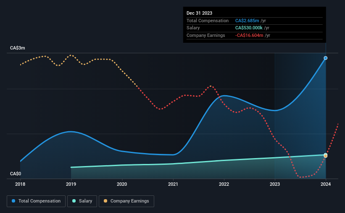Click the 2020 x-axis label

pyautogui.click(x=122, y=184)
